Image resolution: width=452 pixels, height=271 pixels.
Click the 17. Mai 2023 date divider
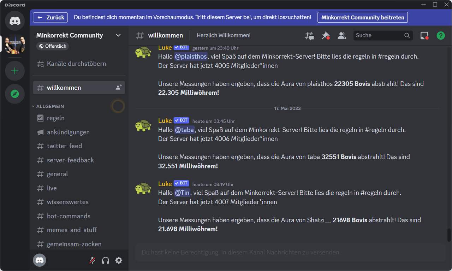tap(287, 108)
